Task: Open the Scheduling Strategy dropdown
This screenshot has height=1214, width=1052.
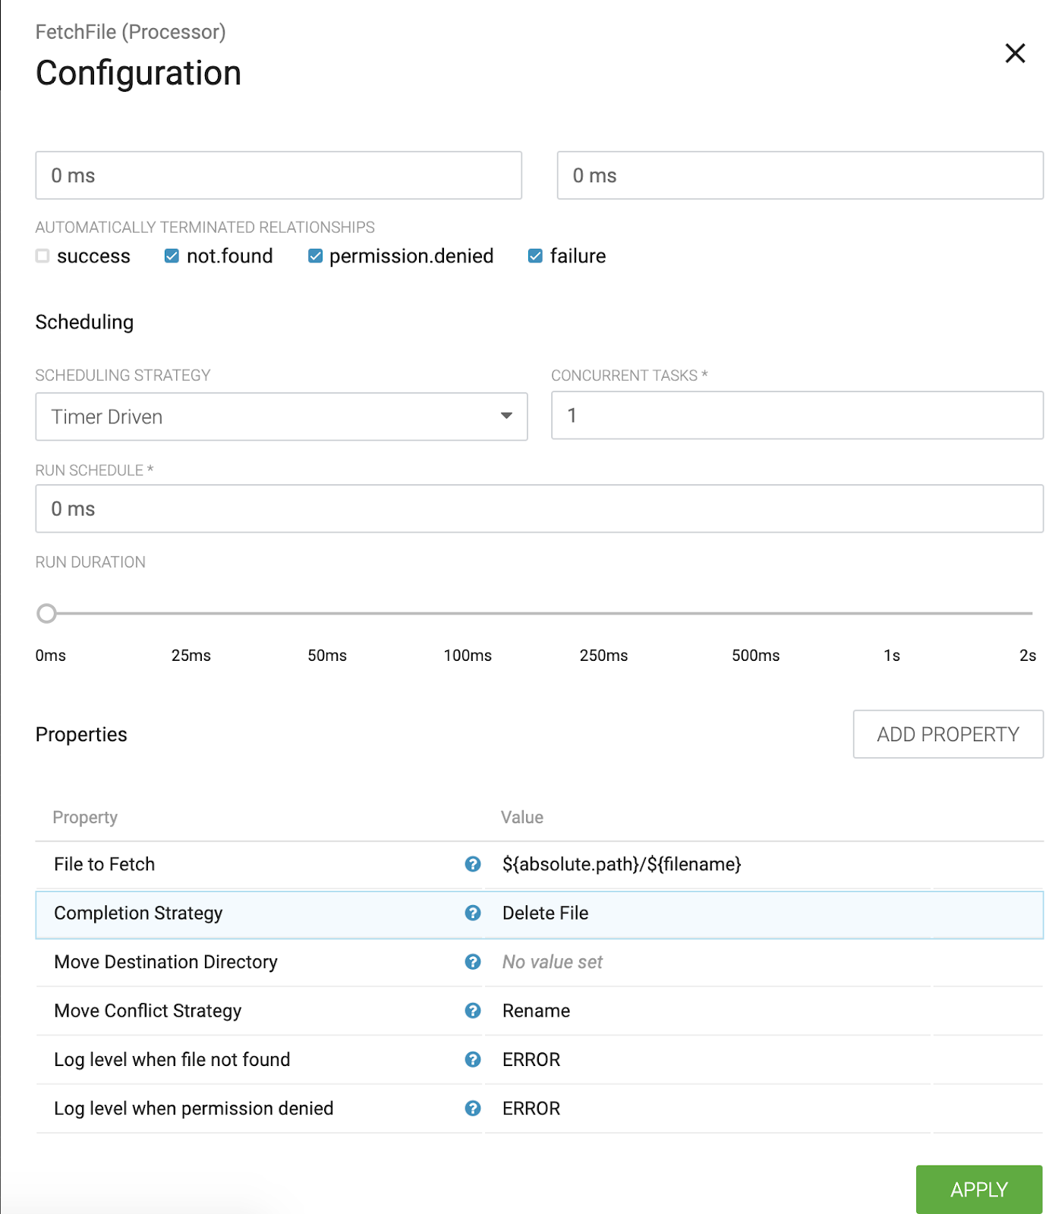Action: [281, 417]
